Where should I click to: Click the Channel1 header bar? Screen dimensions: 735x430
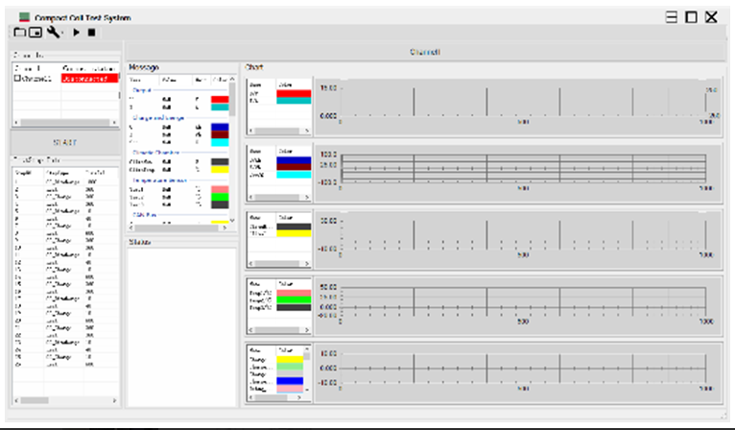(425, 52)
